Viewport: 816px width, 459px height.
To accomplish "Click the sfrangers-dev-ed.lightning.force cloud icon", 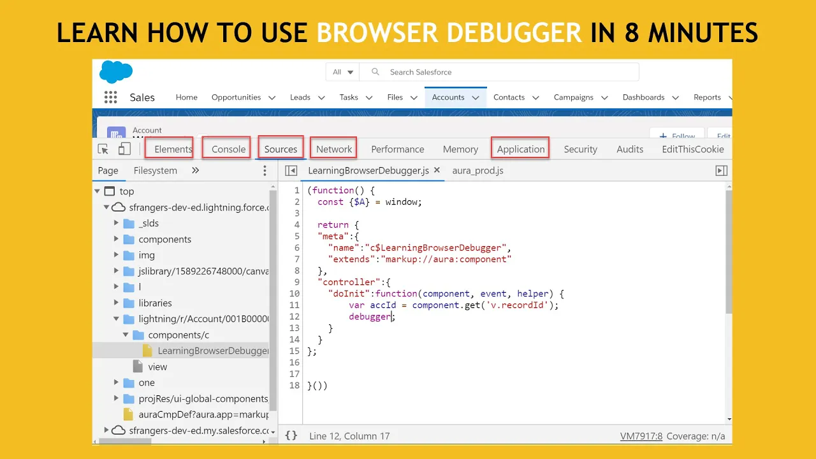I will [119, 207].
